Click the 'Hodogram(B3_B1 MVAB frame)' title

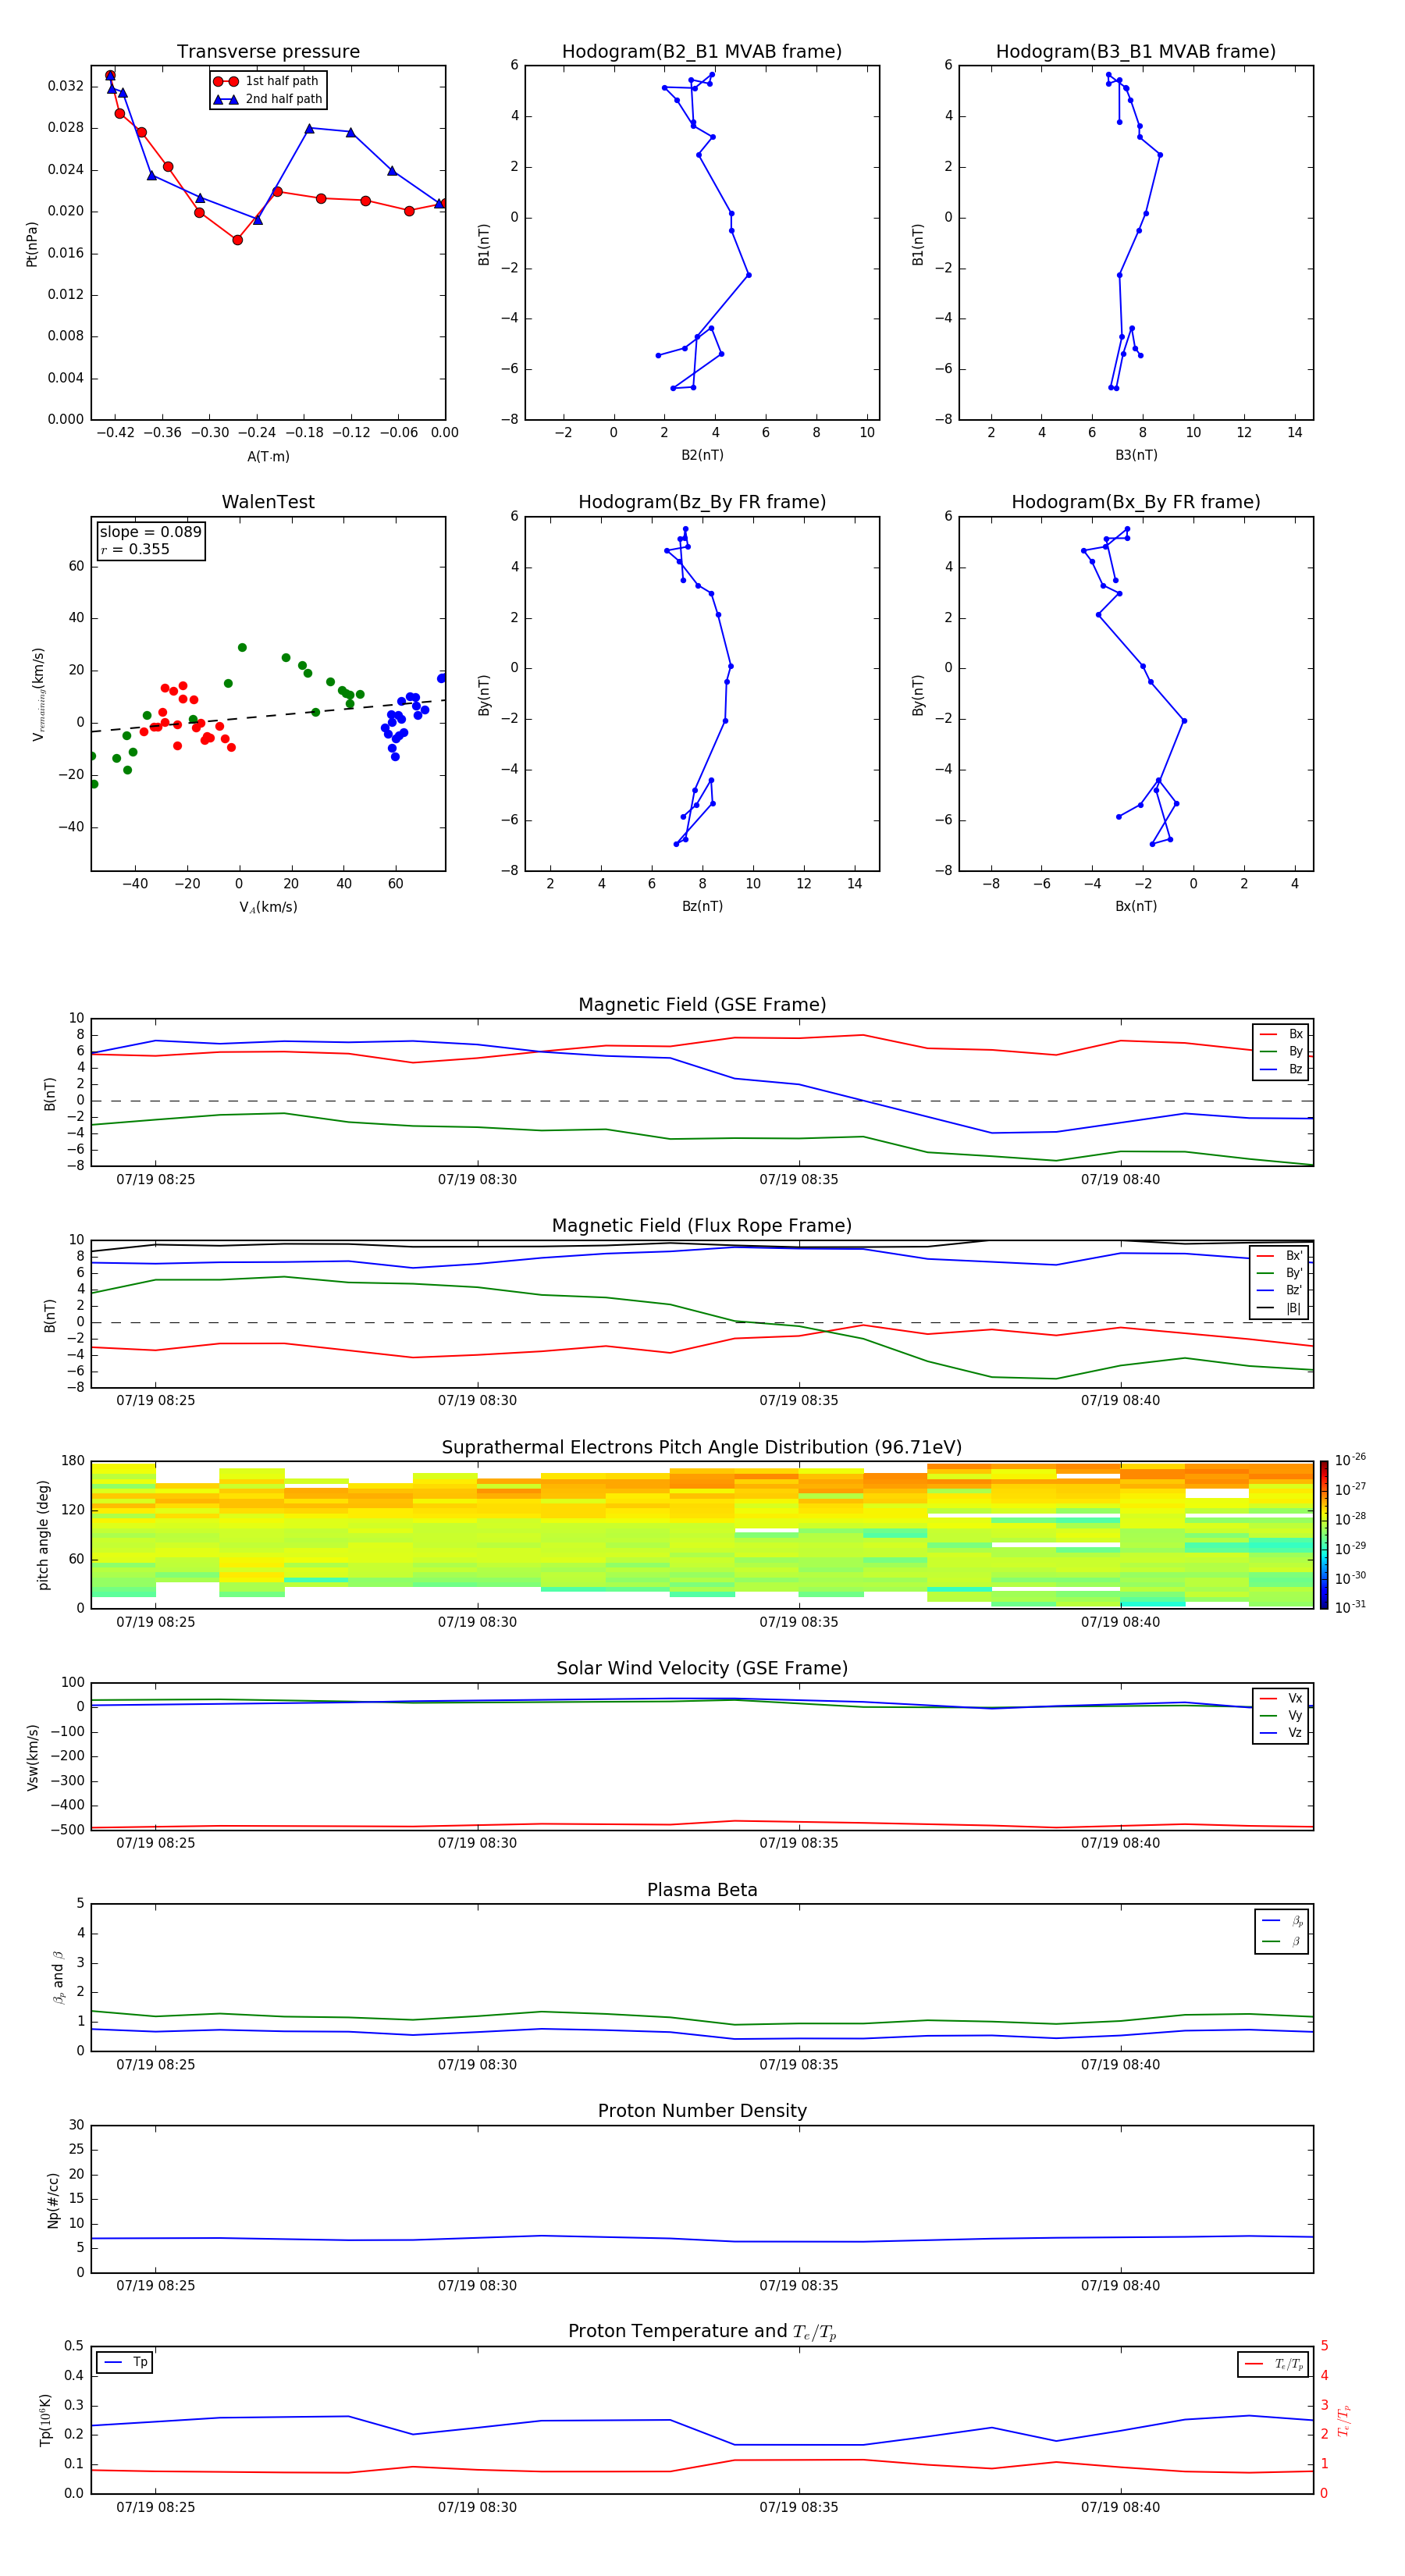(x=1136, y=51)
